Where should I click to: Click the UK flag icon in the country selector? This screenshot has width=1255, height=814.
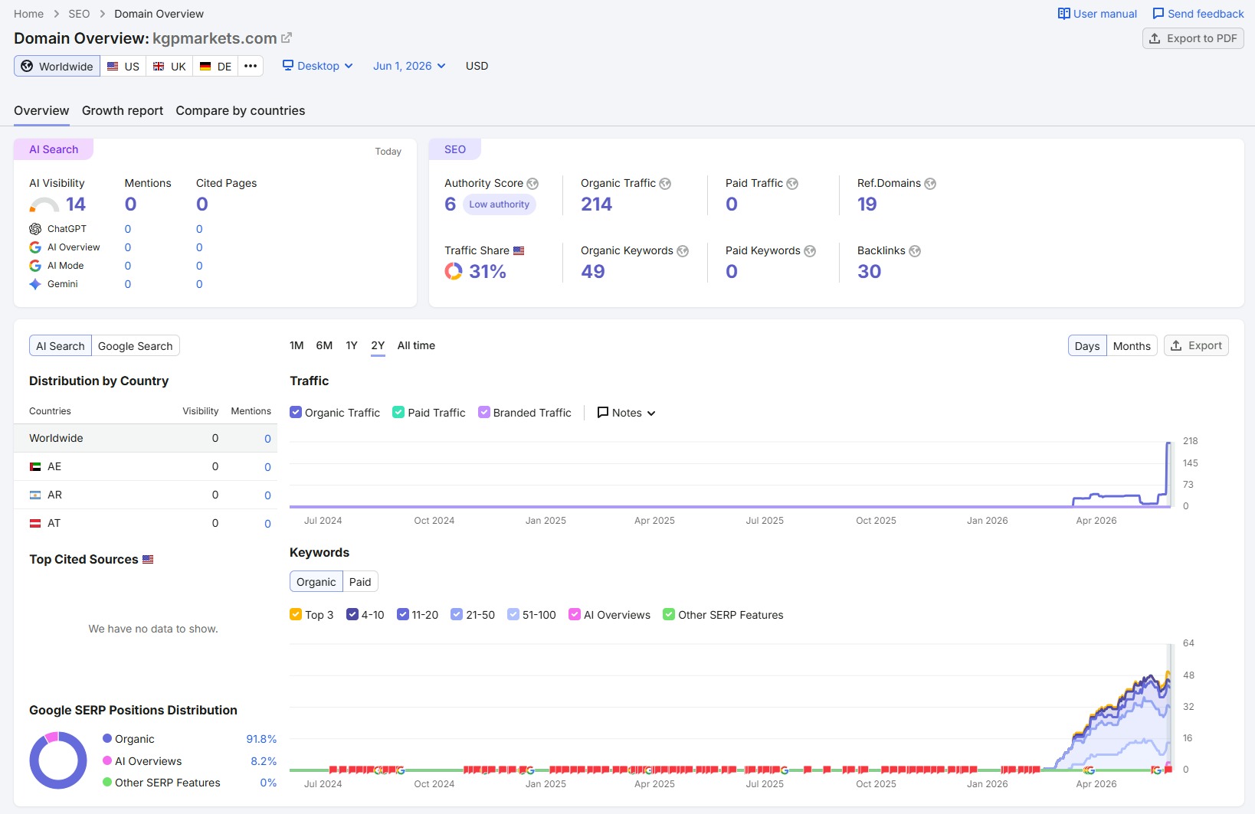[x=159, y=67]
